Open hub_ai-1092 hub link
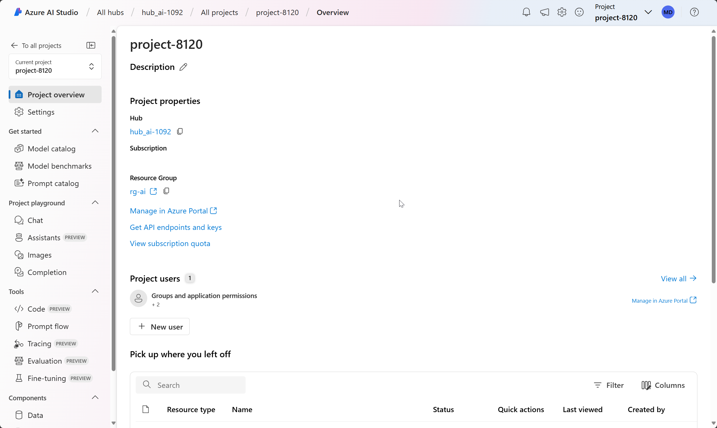 point(150,132)
